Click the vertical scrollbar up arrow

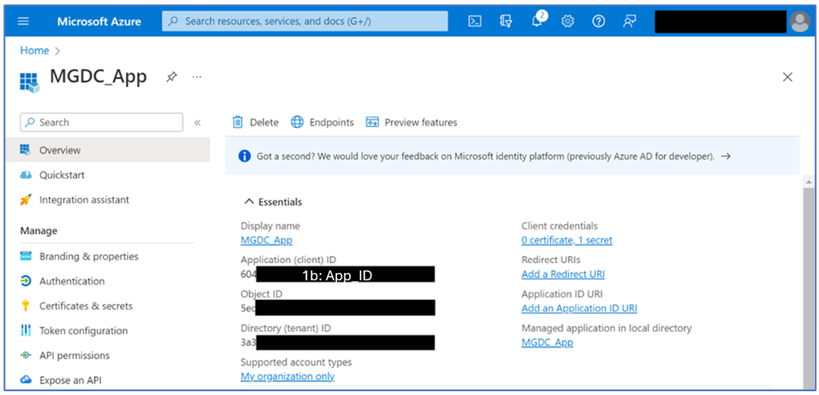tap(808, 182)
